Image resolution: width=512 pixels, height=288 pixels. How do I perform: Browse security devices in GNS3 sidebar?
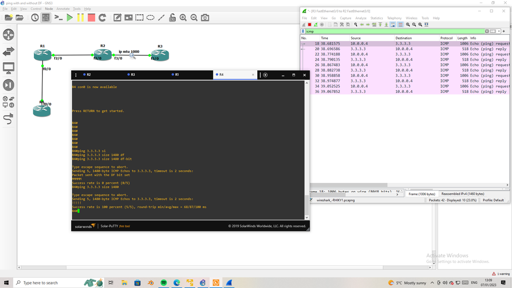click(9, 85)
